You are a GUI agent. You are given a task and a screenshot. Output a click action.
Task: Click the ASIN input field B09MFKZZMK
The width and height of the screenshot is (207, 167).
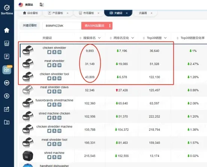(62, 26)
